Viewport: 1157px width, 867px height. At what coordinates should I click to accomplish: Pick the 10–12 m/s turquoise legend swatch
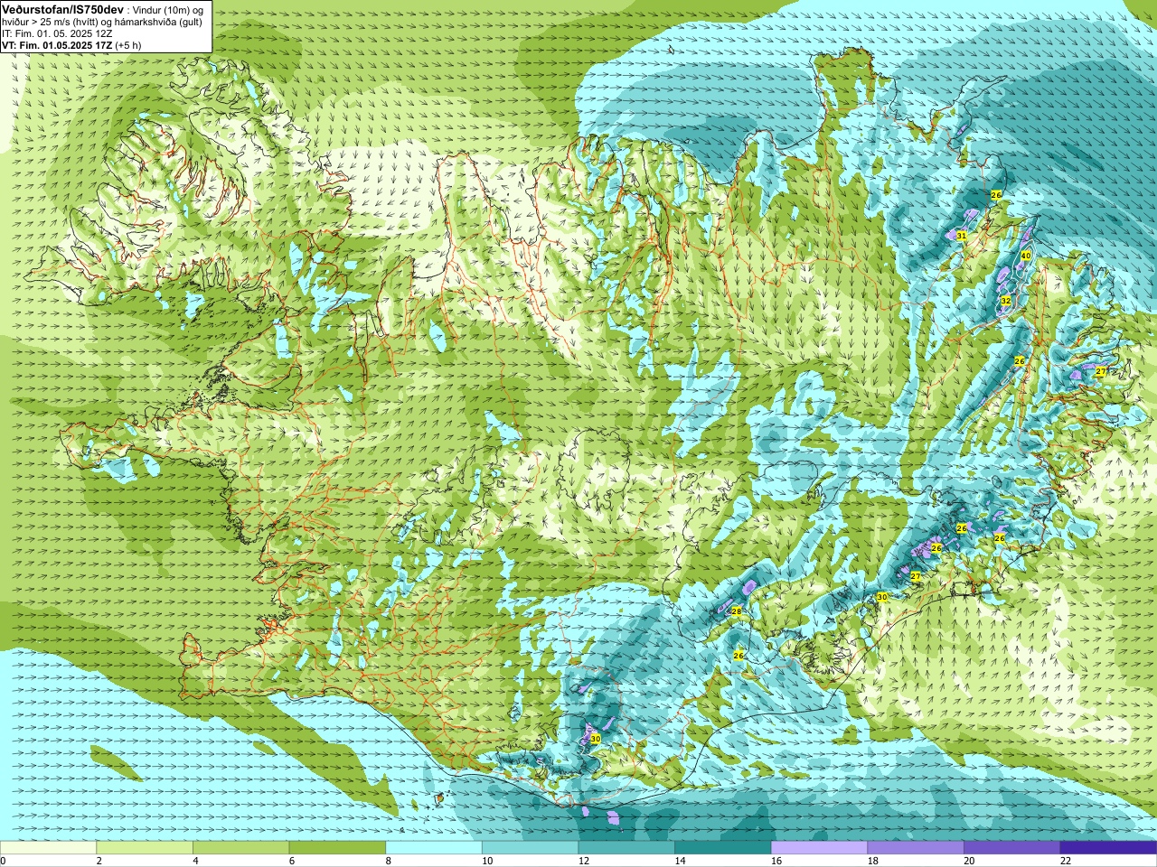(530, 848)
